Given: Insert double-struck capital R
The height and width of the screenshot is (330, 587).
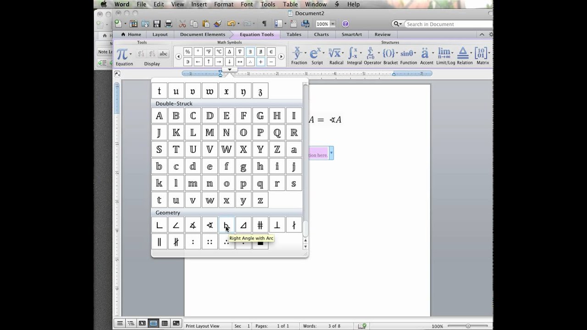Looking at the screenshot, I should click(x=294, y=132).
